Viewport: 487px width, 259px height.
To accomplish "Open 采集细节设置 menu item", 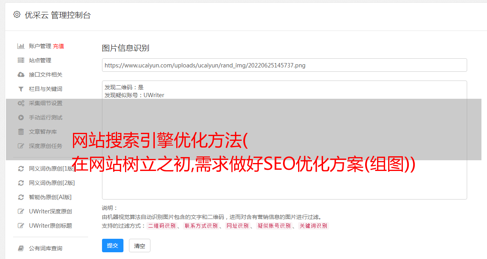I will pyautogui.click(x=46, y=103).
